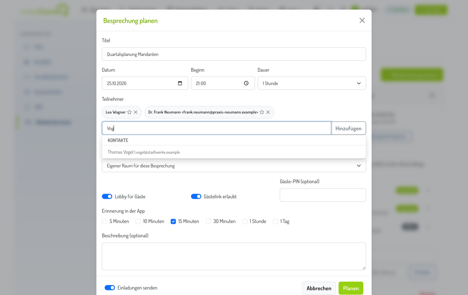The image size is (468, 295).
Task: Click the participant search field containing Vog
Action: pyautogui.click(x=216, y=128)
